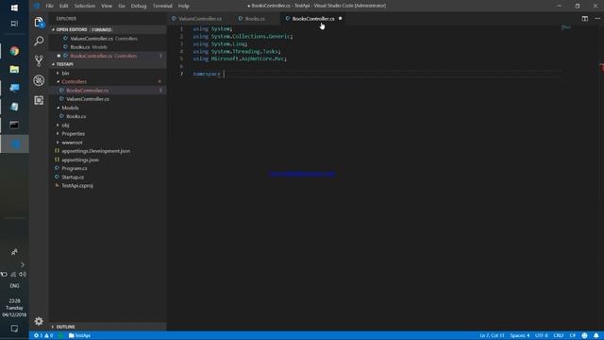Click the feedback smiley in status bar

point(584,335)
